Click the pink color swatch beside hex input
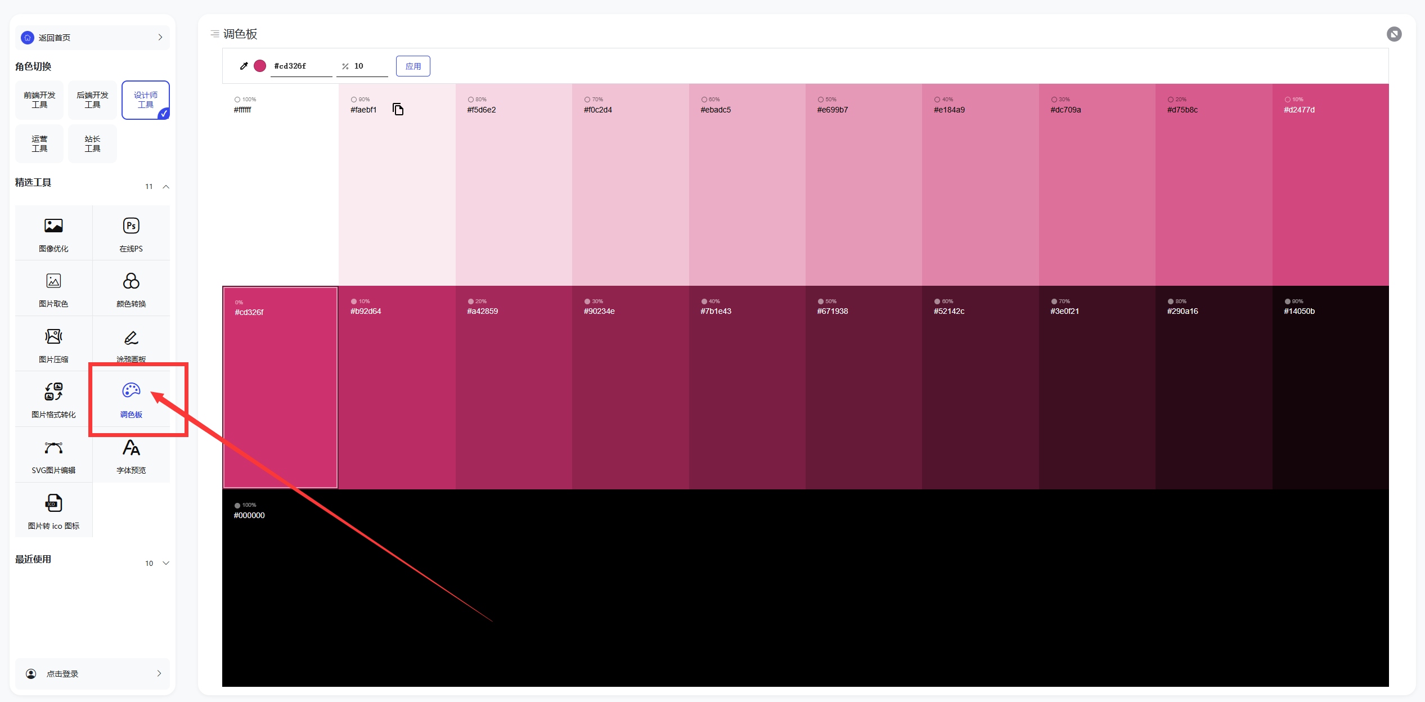The image size is (1425, 702). pyautogui.click(x=260, y=66)
